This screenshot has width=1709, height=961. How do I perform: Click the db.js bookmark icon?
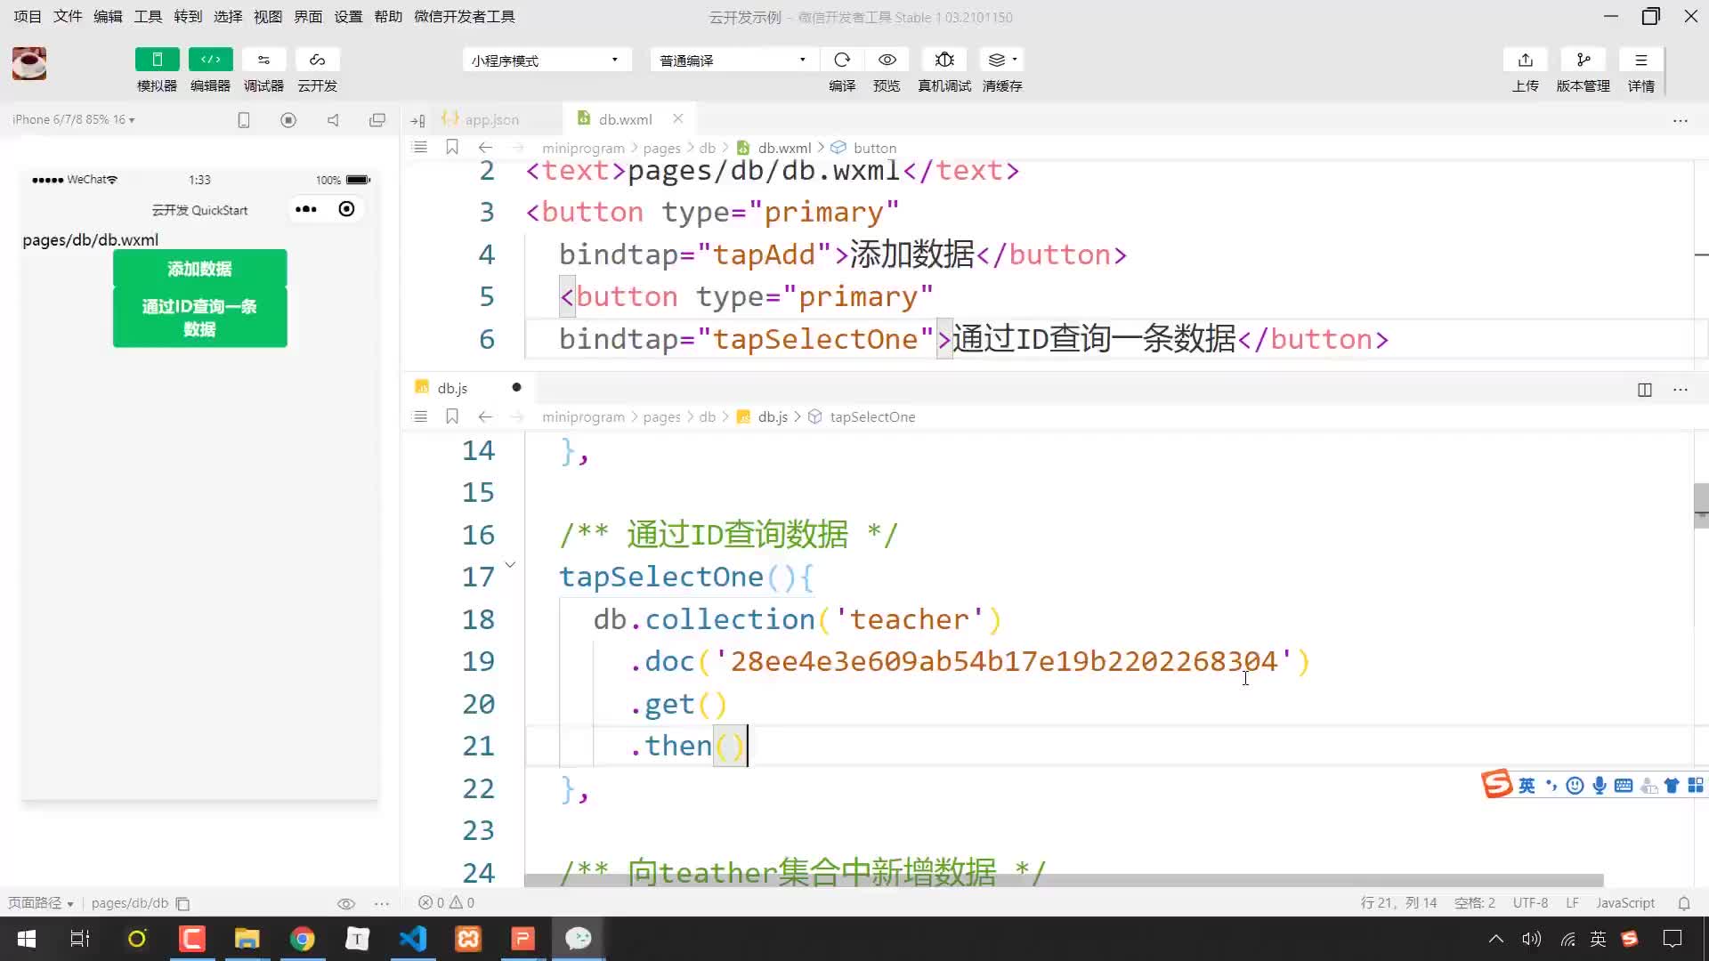452,416
